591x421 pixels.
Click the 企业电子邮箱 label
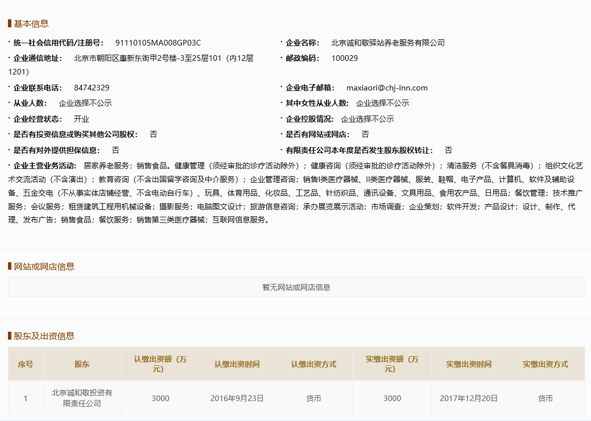point(310,88)
